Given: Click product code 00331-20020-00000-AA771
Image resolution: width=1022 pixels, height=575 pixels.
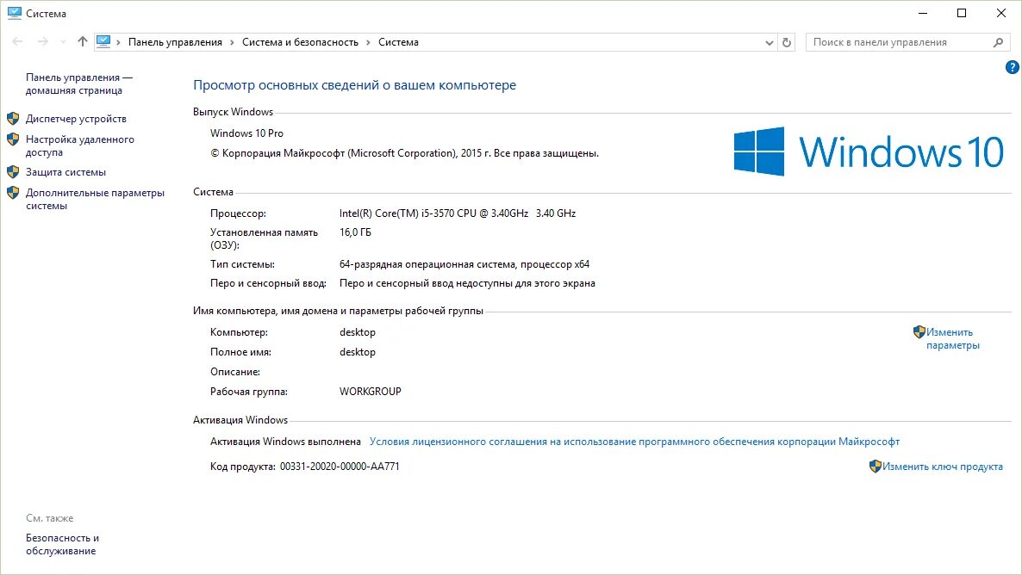Looking at the screenshot, I should [340, 467].
